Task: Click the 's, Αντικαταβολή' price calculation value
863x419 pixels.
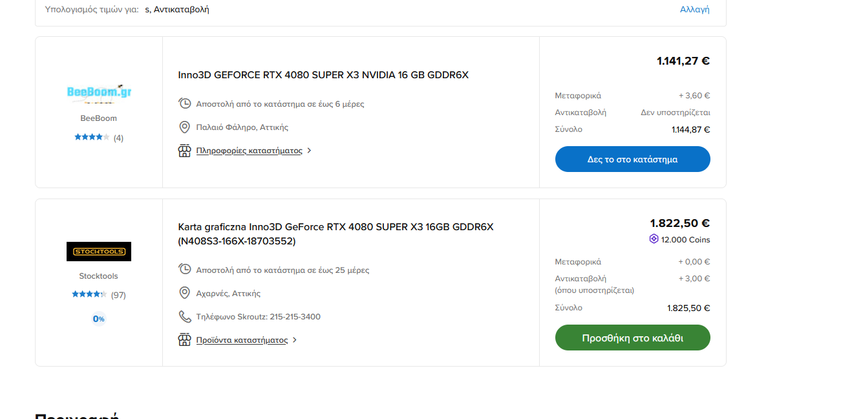Action: (177, 10)
